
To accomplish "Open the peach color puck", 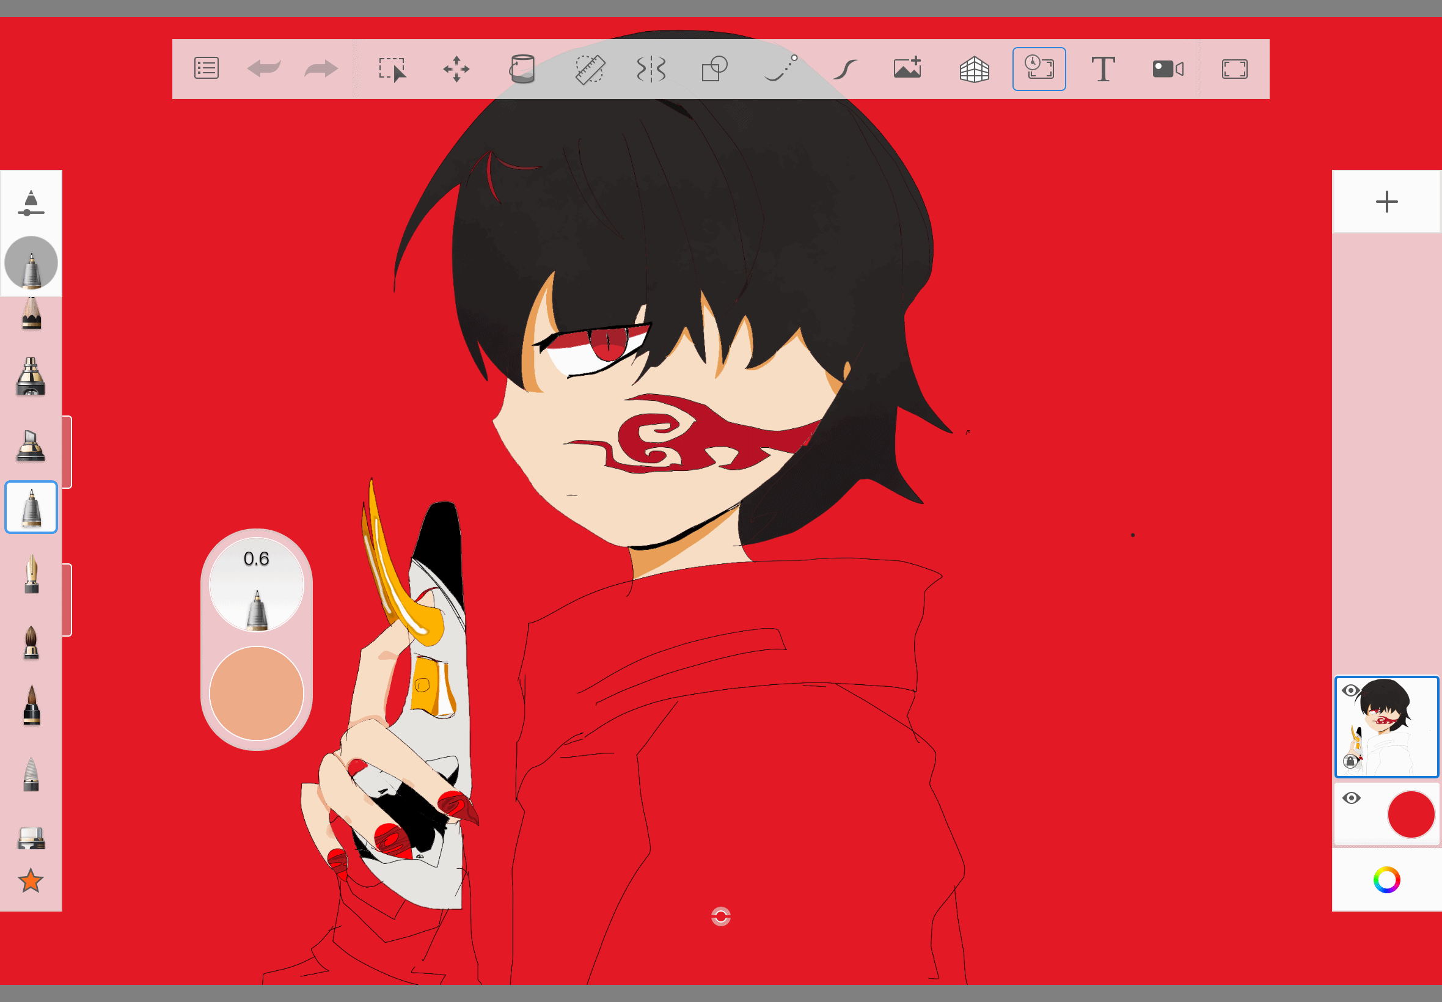I will pyautogui.click(x=256, y=693).
